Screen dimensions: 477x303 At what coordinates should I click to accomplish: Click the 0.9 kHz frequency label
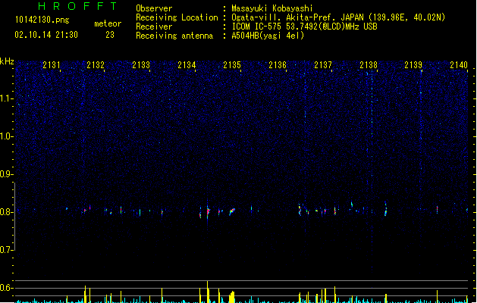click(x=6, y=174)
